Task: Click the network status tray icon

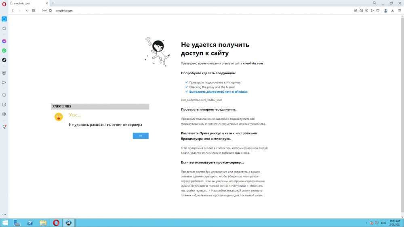Action: (x=377, y=223)
